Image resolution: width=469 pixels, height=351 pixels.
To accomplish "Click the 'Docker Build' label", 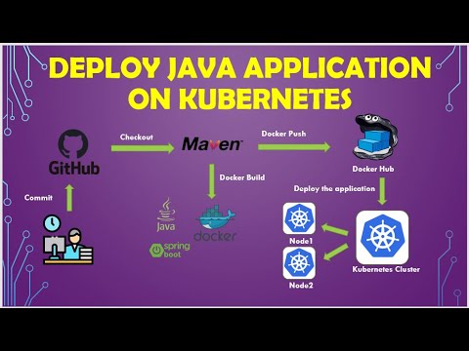I will pos(242,177).
